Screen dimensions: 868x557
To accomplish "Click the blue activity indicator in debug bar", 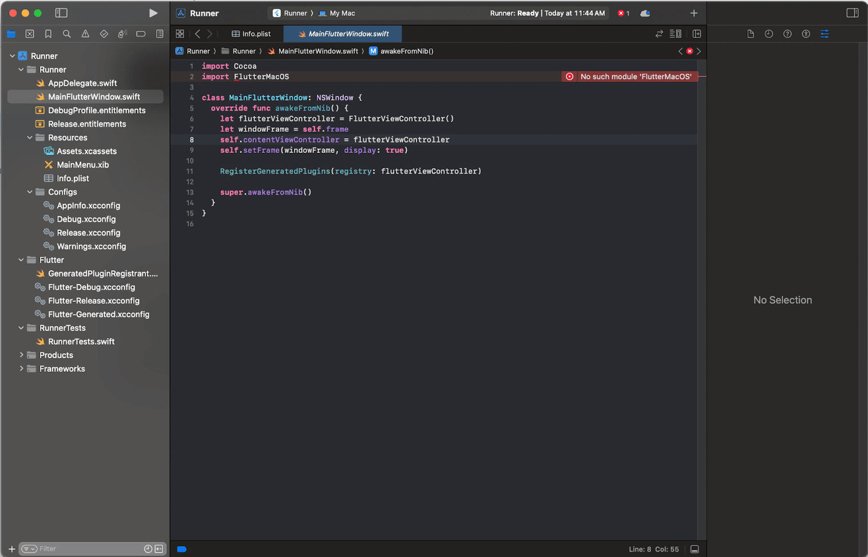I will tap(182, 549).
